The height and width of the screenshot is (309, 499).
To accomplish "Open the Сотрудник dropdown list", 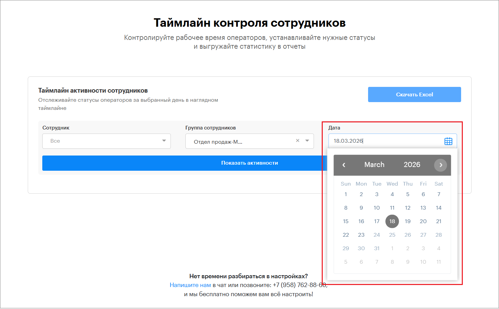I will (x=106, y=141).
